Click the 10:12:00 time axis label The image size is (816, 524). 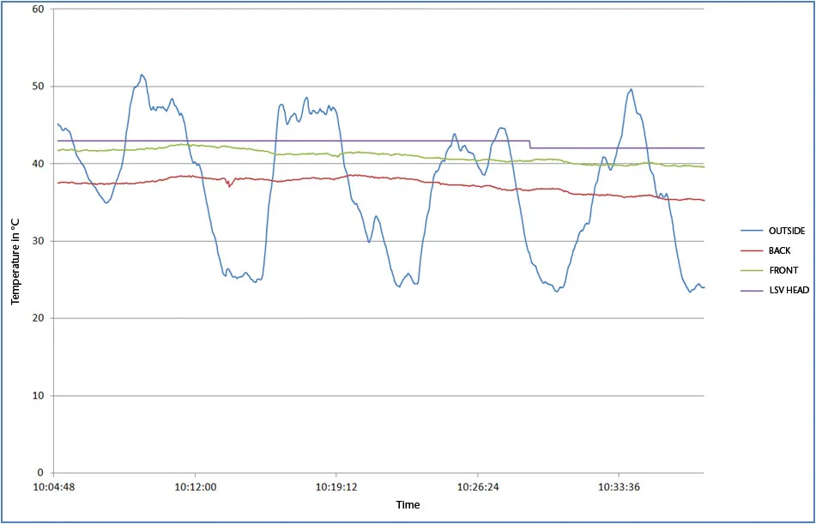pos(195,488)
